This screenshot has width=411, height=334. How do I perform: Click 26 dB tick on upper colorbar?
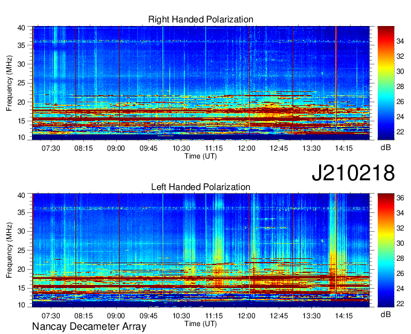point(400,102)
